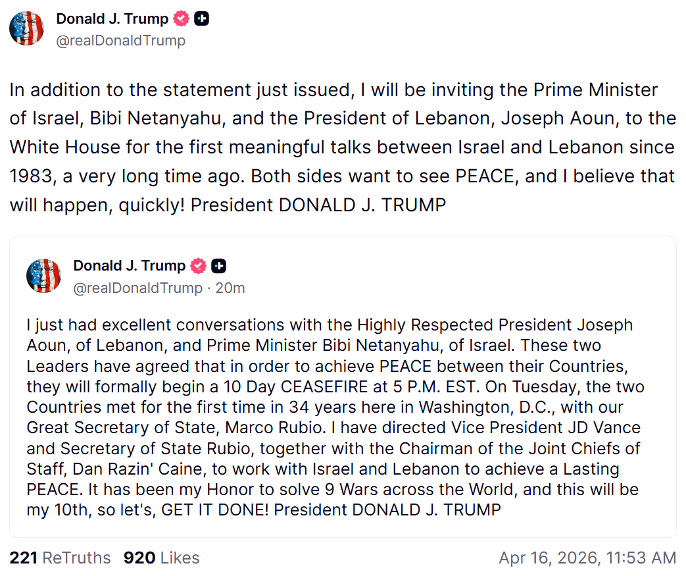Open the quoted post about the 10 Day CEASEFIRE
Viewport: 686px width, 576px height.
342,408
